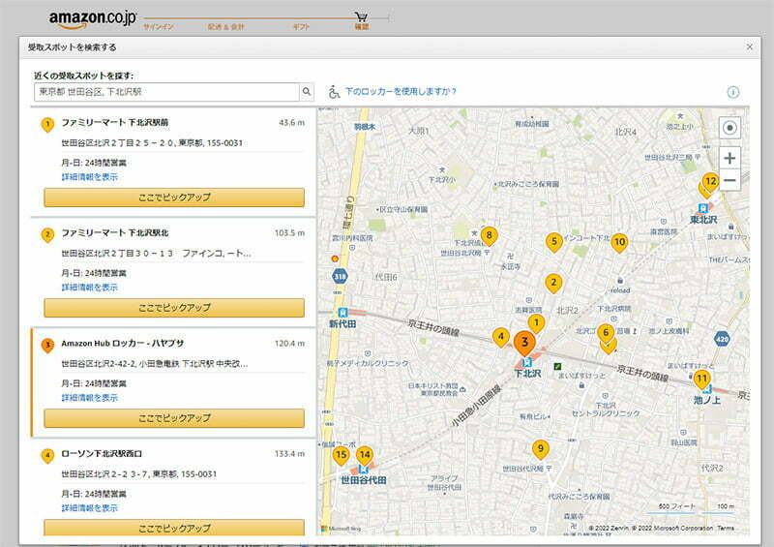Open the map Terms link
Screen dimensions: 774x547
click(x=726, y=529)
